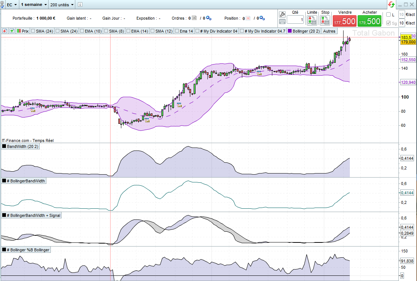The width and height of the screenshot is (417, 281).
Task: Select the Prix tab
Action: coord(23,31)
